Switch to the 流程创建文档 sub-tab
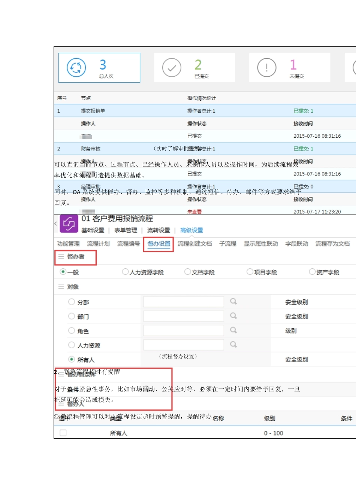Image resolution: width=356 pixels, height=503 pixels. point(195,244)
